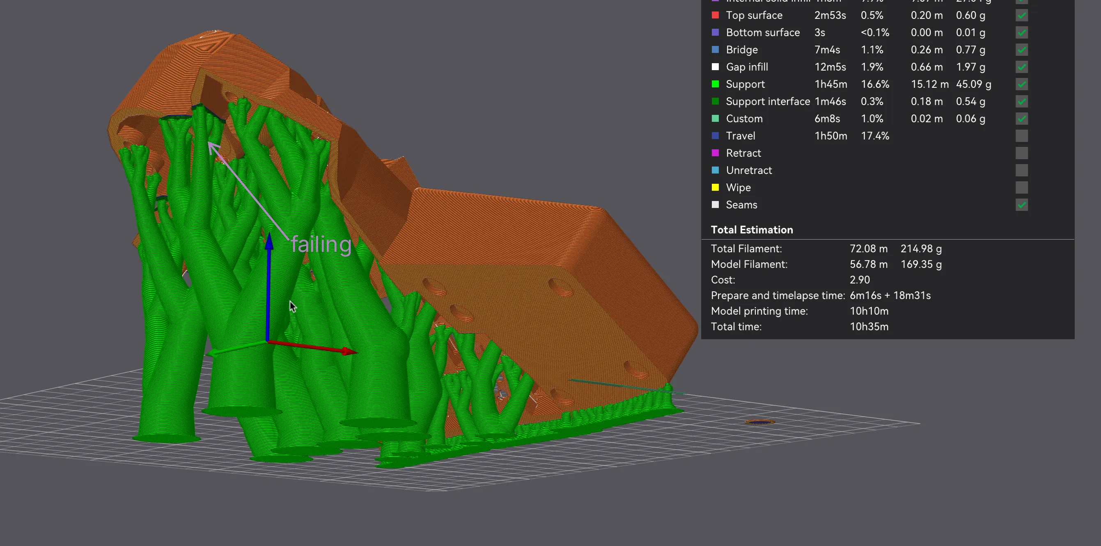Disable the Gap infill visibility checkbox
The height and width of the screenshot is (546, 1101).
pyautogui.click(x=1021, y=67)
